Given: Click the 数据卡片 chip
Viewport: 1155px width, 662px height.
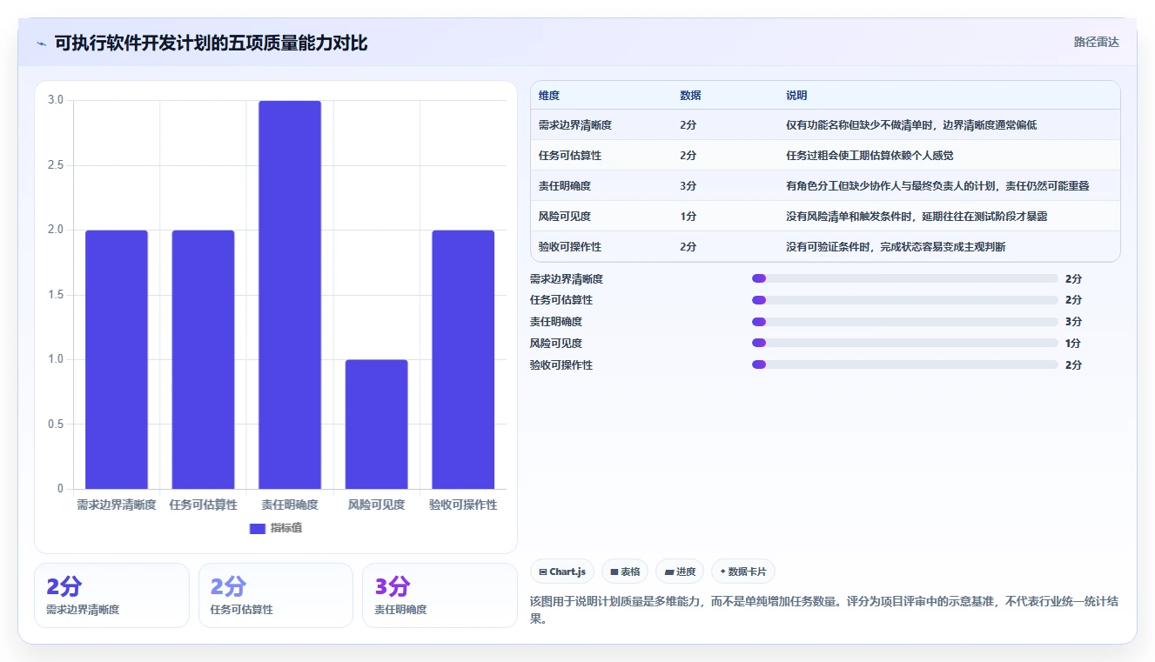Looking at the screenshot, I should coord(743,572).
